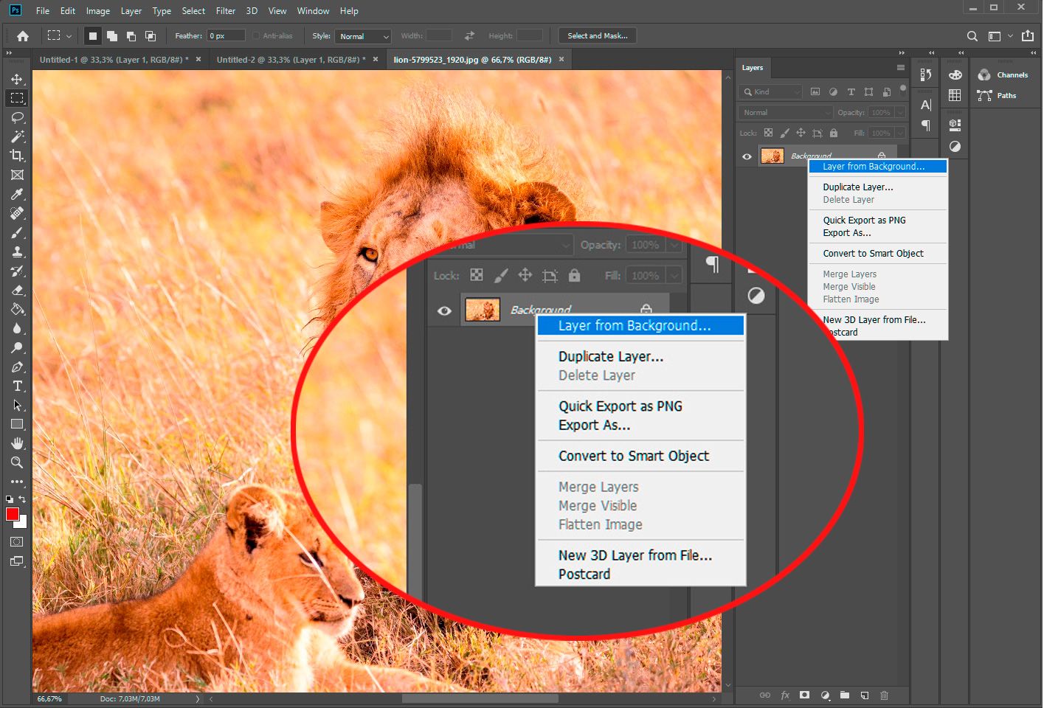This screenshot has height=708, width=1044.
Task: Hide the Background layer with eye icon
Action: (x=747, y=156)
